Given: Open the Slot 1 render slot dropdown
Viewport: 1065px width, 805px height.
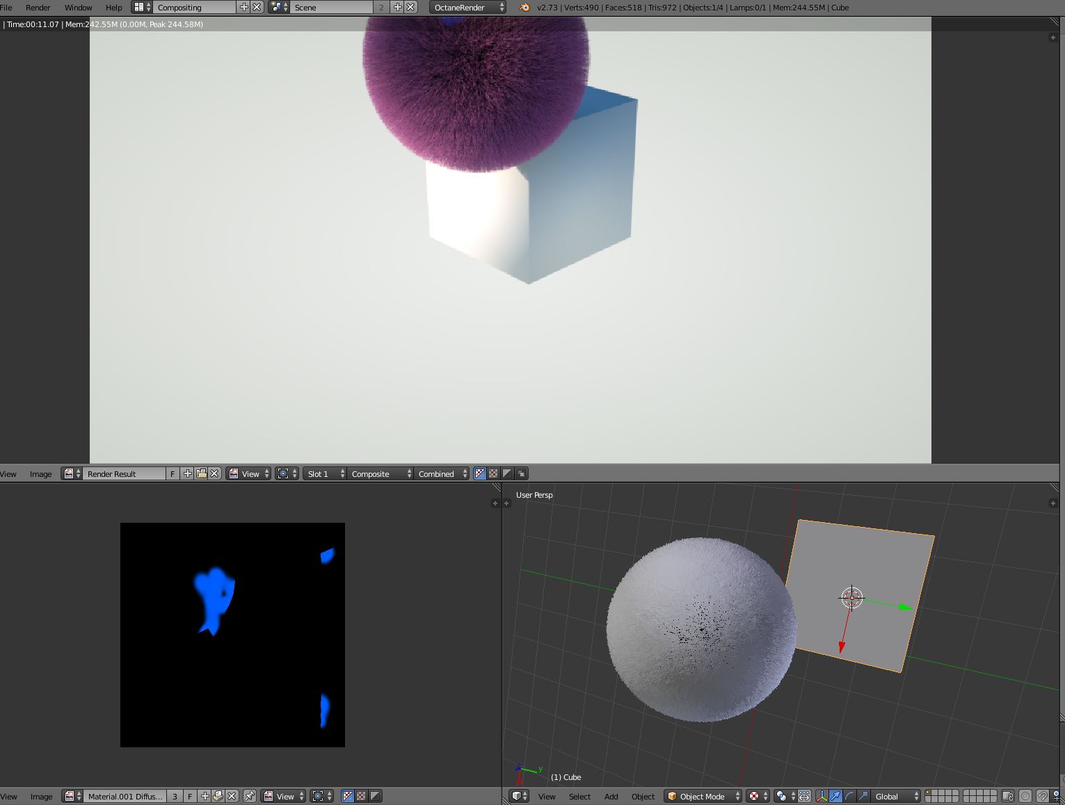Looking at the screenshot, I should point(325,473).
